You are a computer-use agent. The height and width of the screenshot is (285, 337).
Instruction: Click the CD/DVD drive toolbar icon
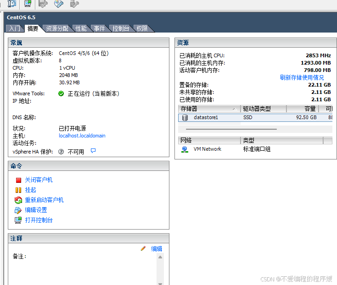coord(58,3)
